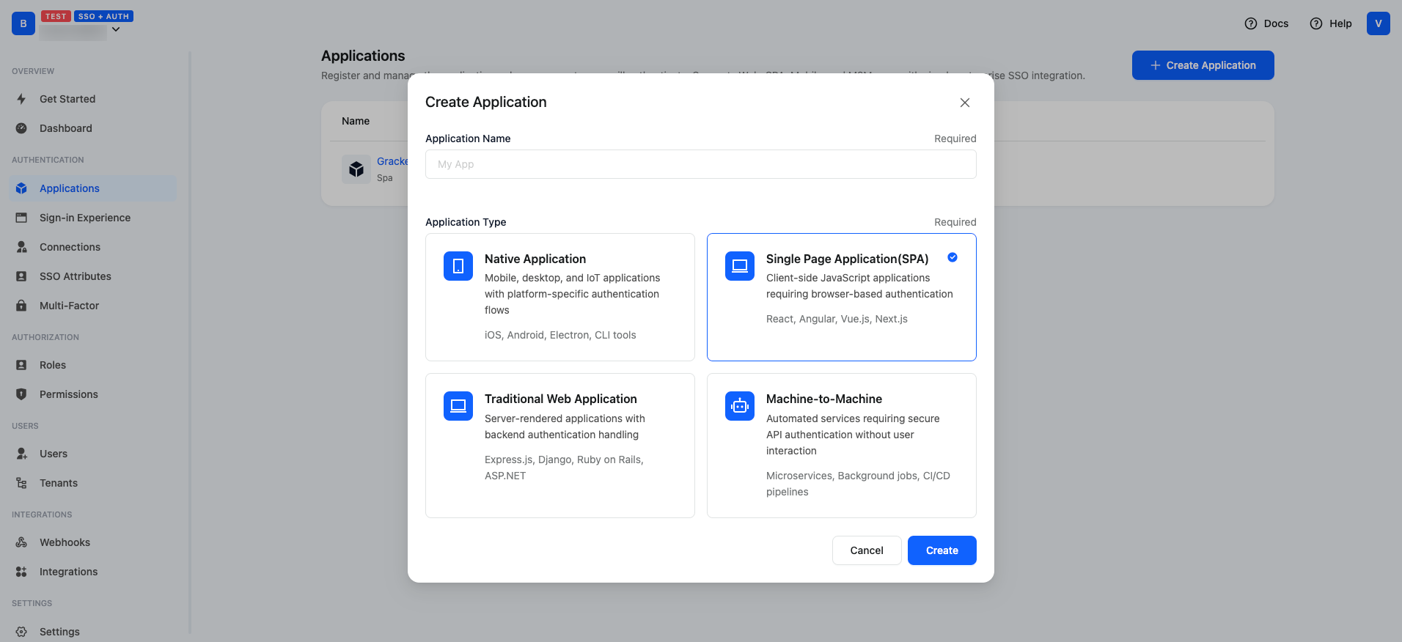The height and width of the screenshot is (642, 1402).
Task: Click the Multi-Factor lock icon
Action: point(21,306)
